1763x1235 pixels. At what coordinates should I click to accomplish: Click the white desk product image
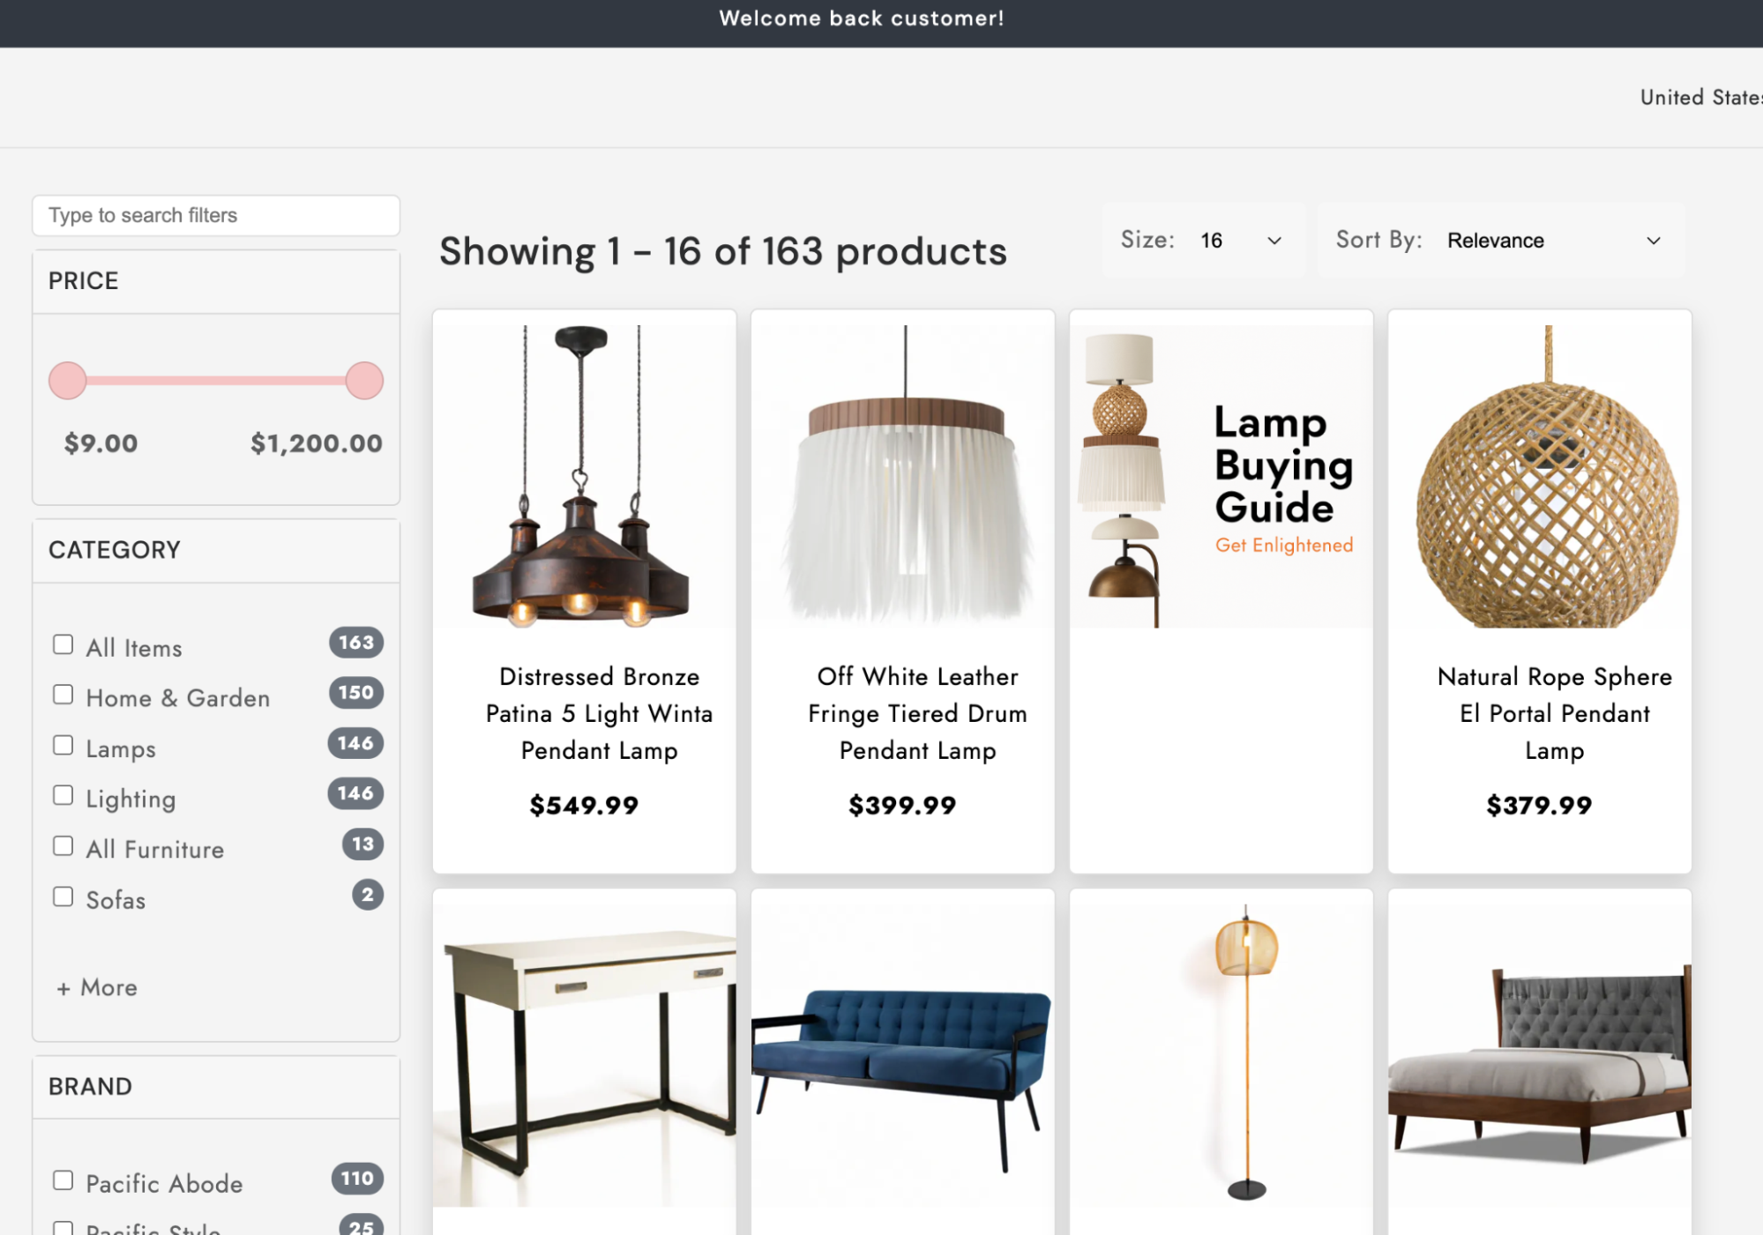pos(585,1050)
